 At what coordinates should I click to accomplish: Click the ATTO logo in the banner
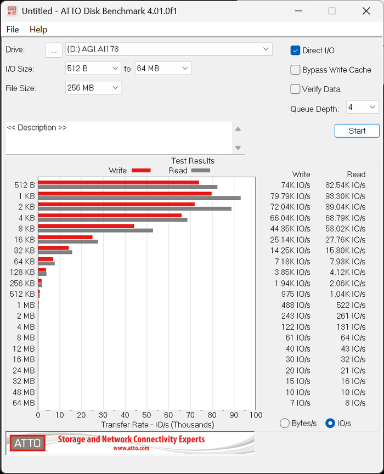(27, 443)
